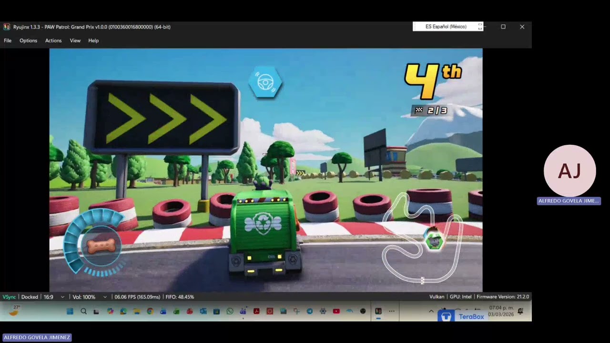
Task: Open WhatsApp from the taskbar
Action: click(x=230, y=311)
